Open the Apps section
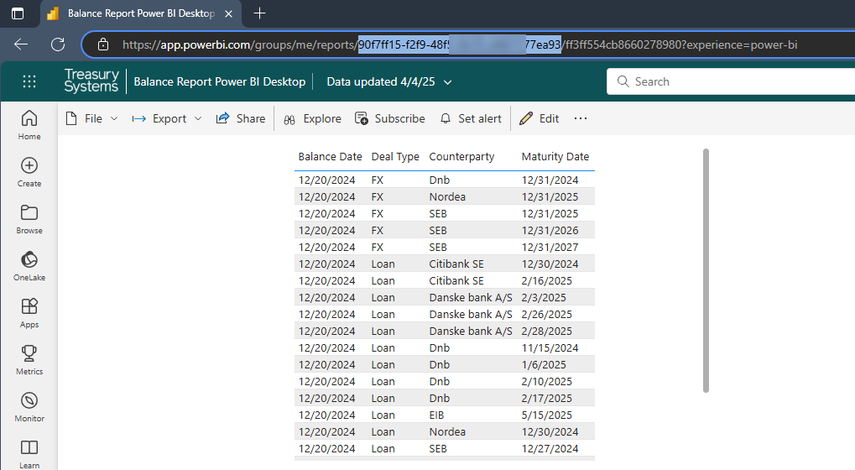855x470 pixels. pyautogui.click(x=29, y=313)
